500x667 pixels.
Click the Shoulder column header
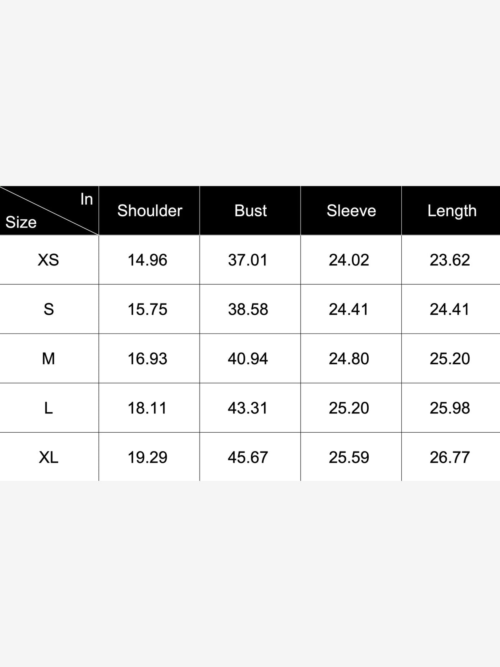[x=150, y=211]
